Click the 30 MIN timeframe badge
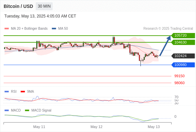Screen dimensions: 196x132 click(44, 6)
